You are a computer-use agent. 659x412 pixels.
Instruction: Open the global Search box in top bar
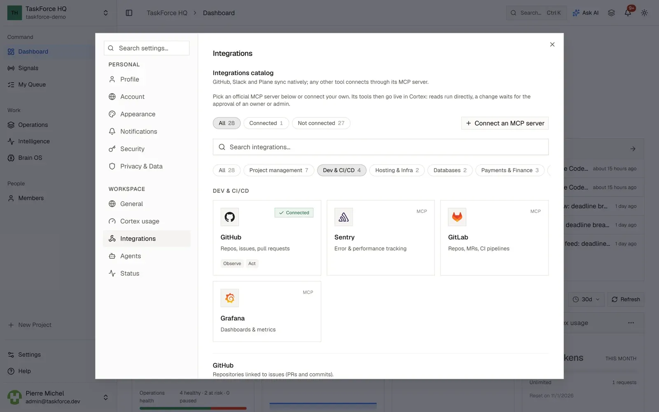point(536,13)
